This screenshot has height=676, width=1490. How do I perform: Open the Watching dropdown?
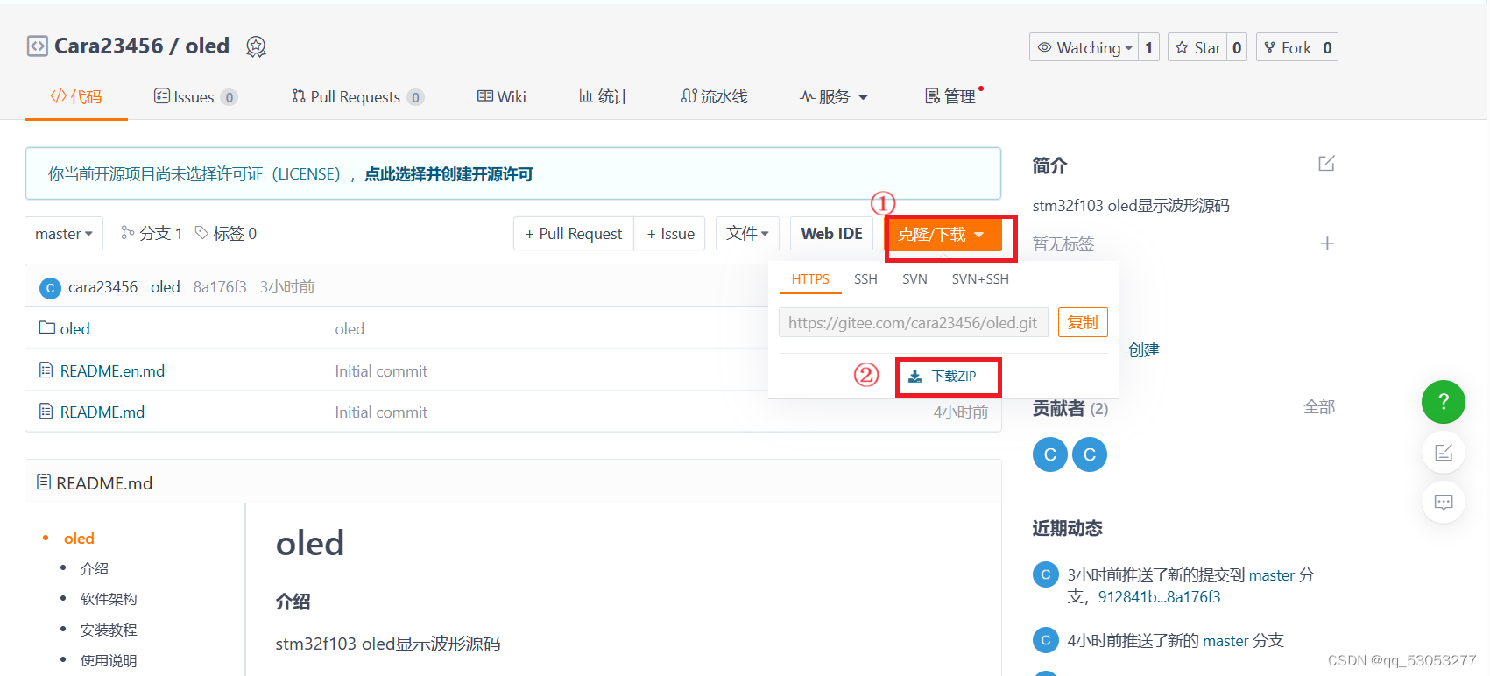[1084, 47]
